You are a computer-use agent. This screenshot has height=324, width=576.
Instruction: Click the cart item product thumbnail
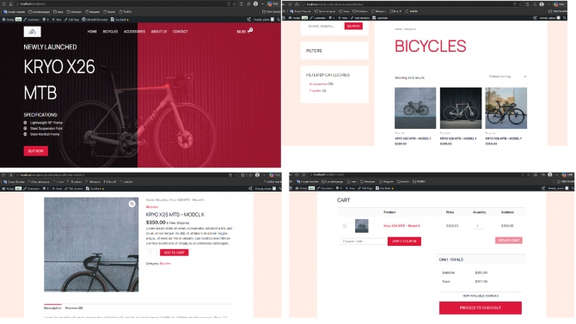pos(361,226)
